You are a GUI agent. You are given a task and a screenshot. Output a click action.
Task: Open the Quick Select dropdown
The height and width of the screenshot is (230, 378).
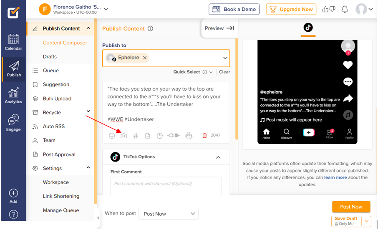[x=211, y=72]
